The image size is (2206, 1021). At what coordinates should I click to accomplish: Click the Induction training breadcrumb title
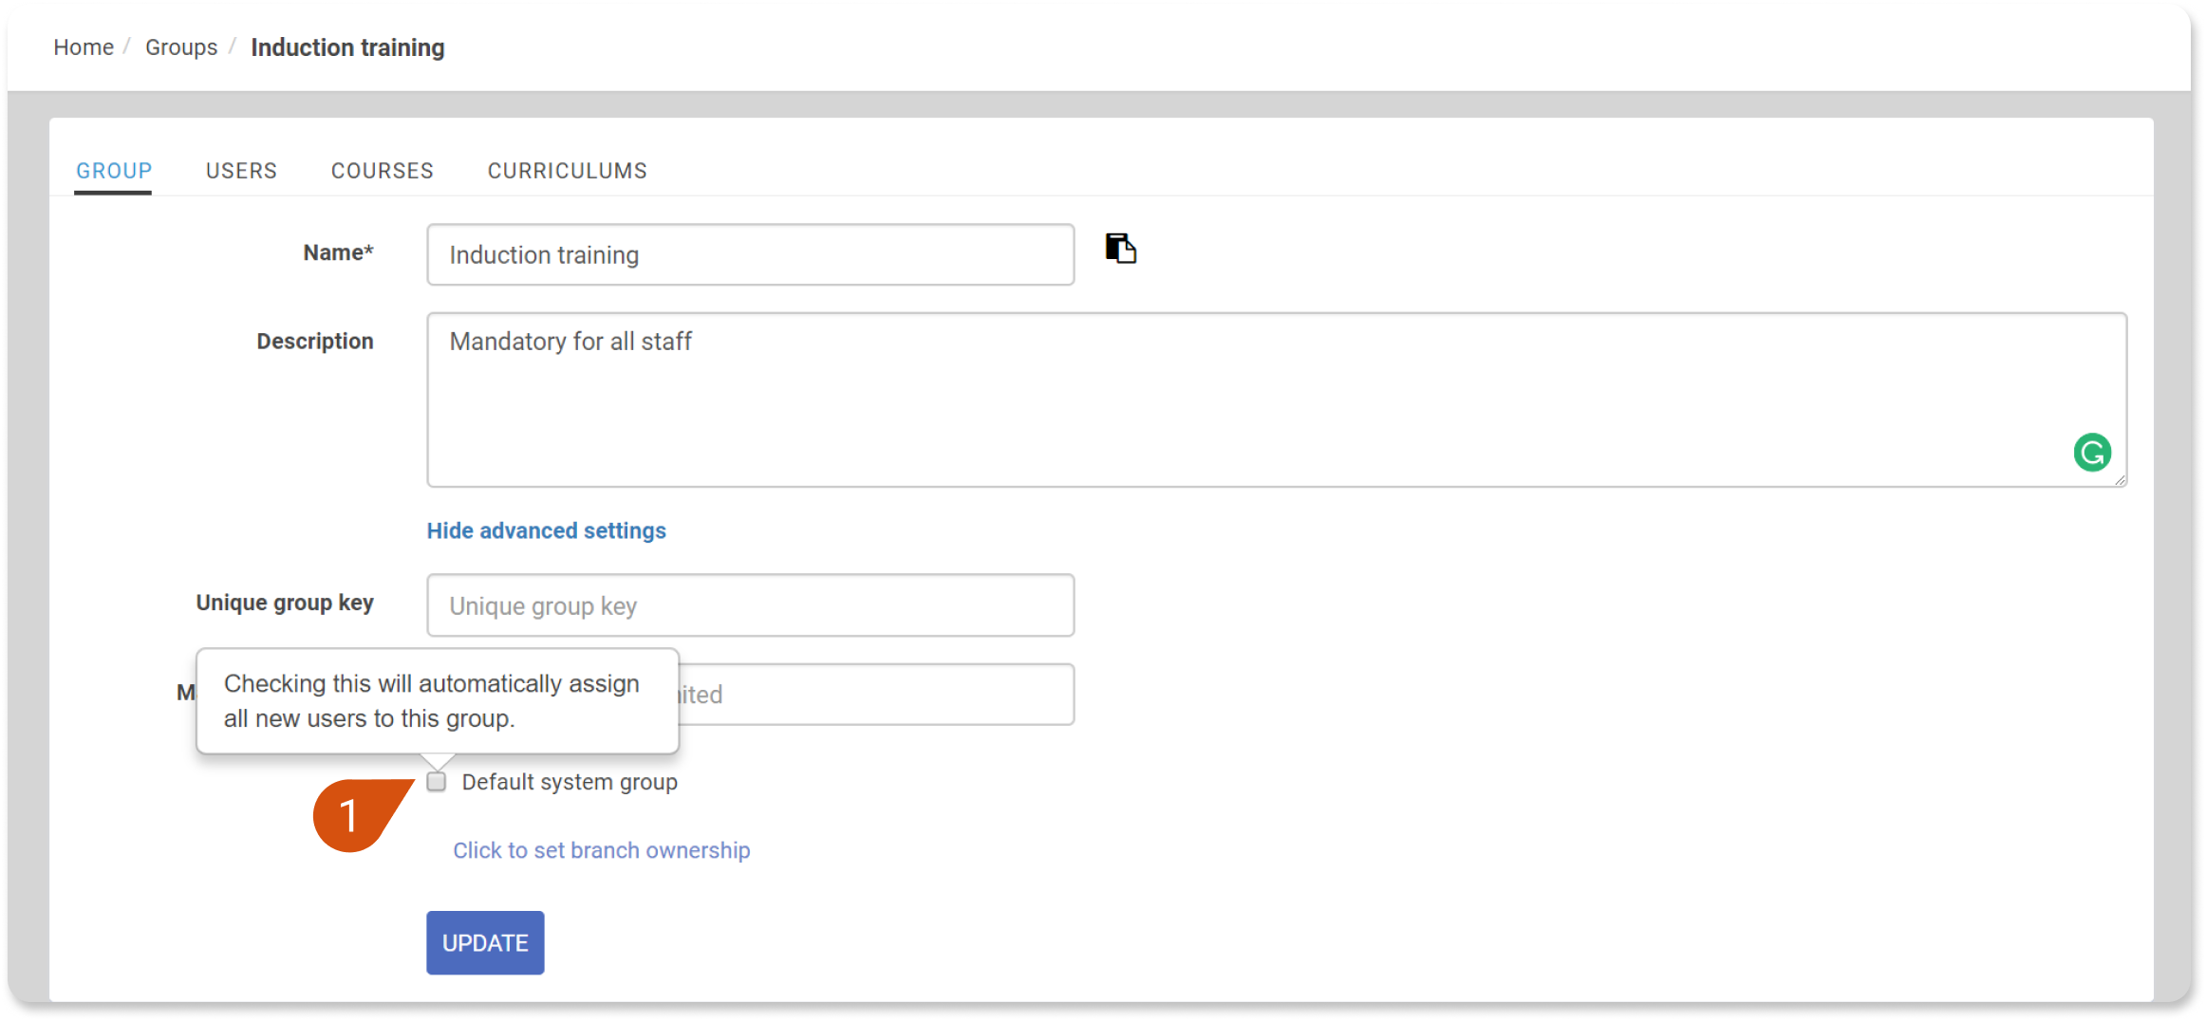coord(347,47)
